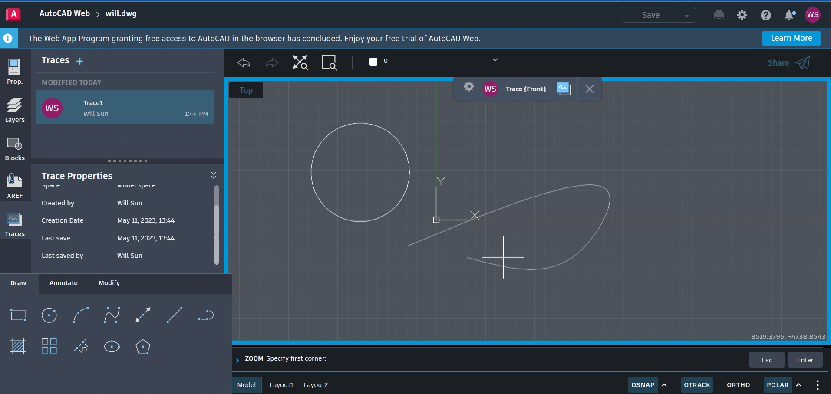This screenshot has width=831, height=394.
Task: Choose the Hatch tool icon
Action: pos(18,346)
